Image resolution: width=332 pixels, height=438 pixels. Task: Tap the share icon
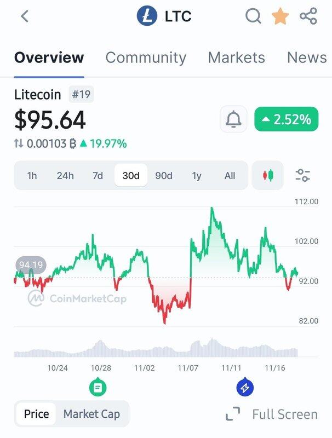[308, 16]
